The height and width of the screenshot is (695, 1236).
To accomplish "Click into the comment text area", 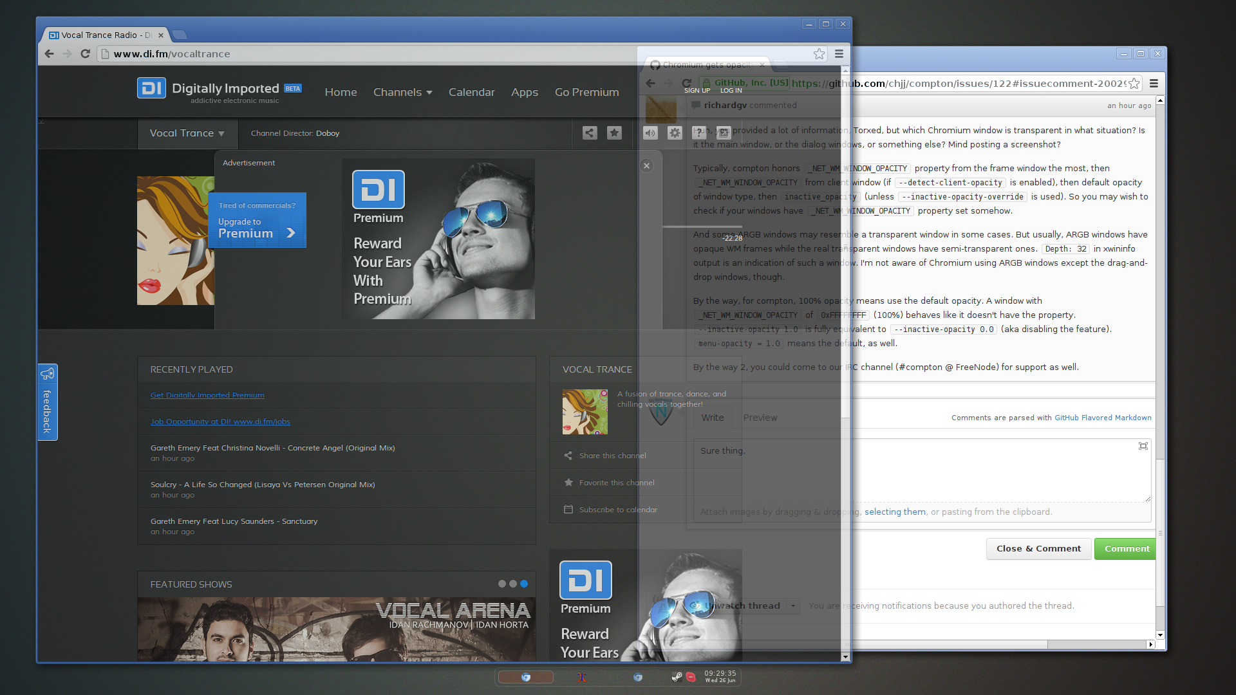I will (922, 470).
